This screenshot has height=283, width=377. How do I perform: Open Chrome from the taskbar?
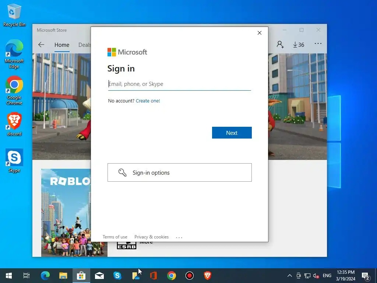pos(172,276)
